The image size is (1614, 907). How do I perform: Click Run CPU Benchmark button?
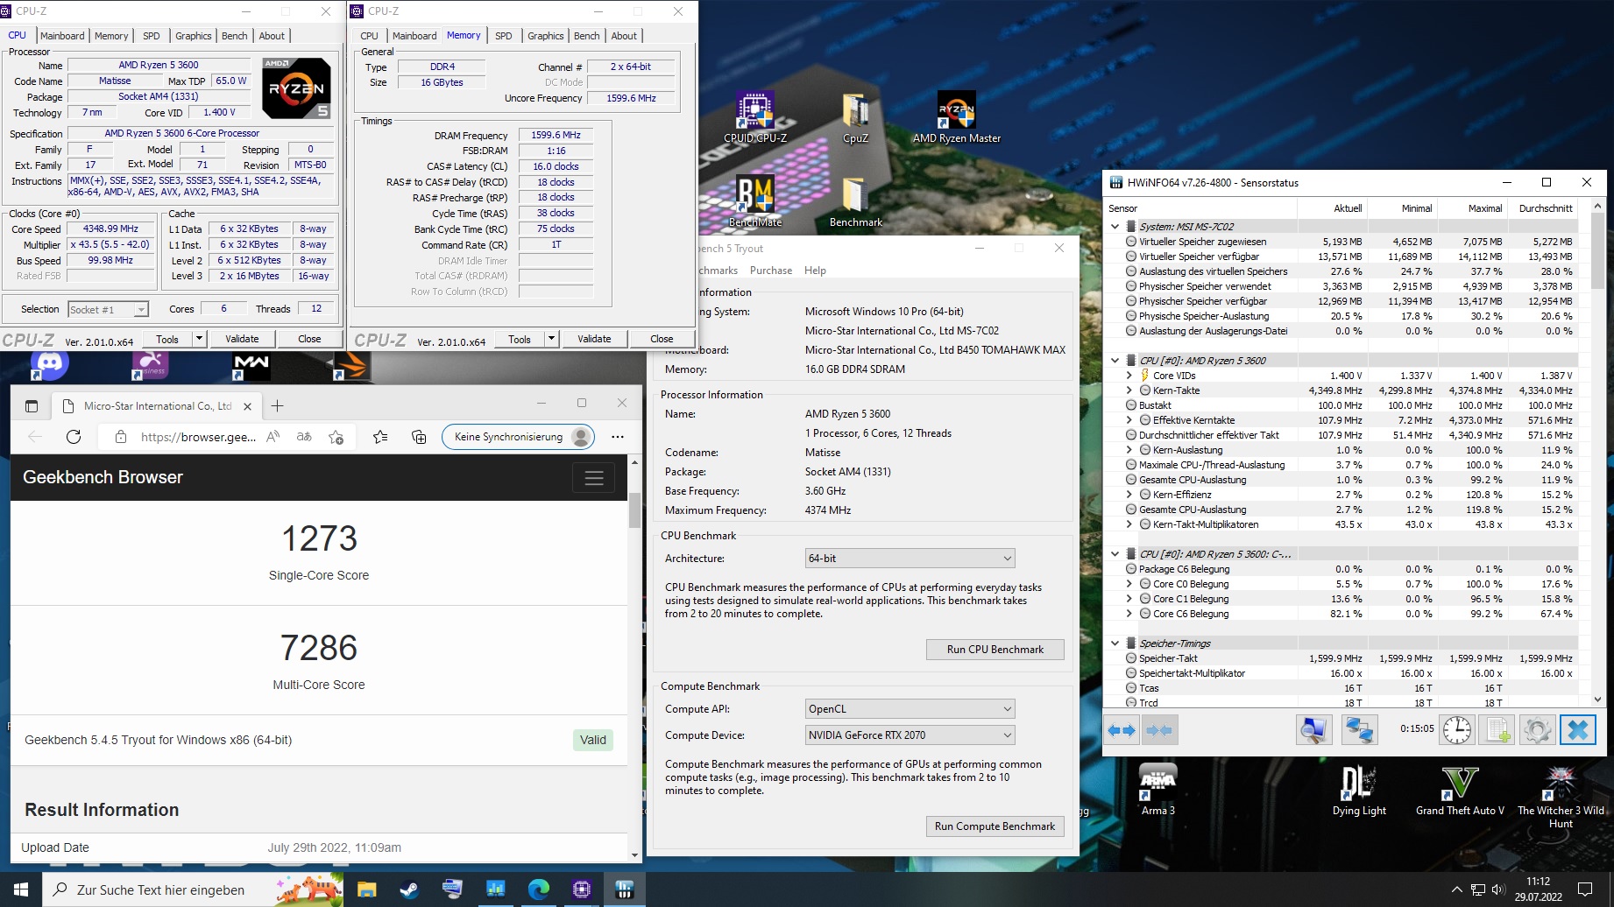click(995, 650)
